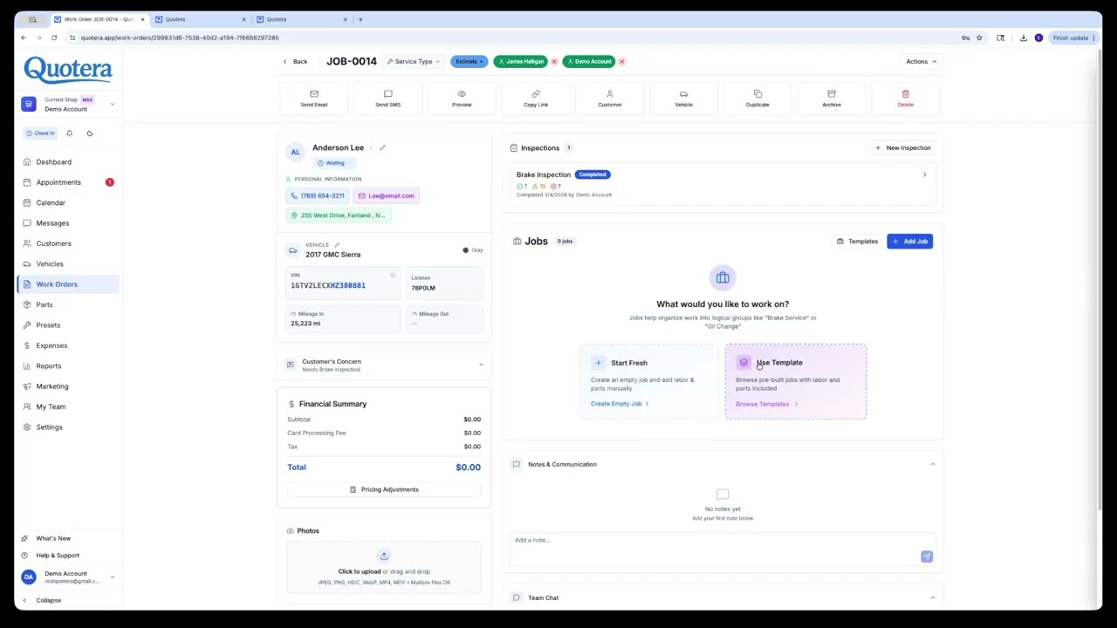
Task: Collapse the Notes & Communication section
Action: coord(932,464)
